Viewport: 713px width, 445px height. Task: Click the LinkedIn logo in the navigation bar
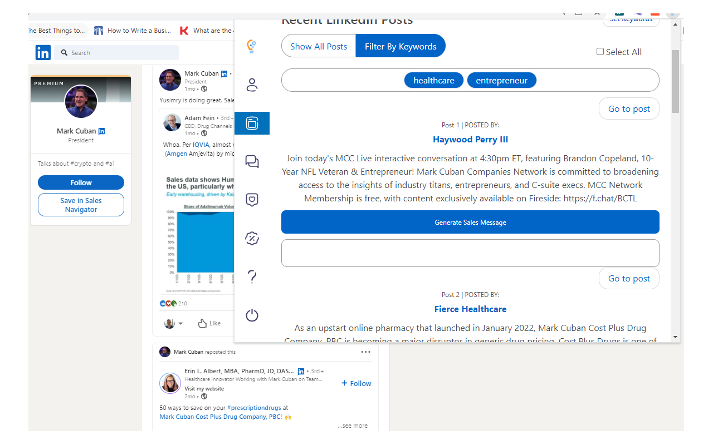tap(43, 52)
